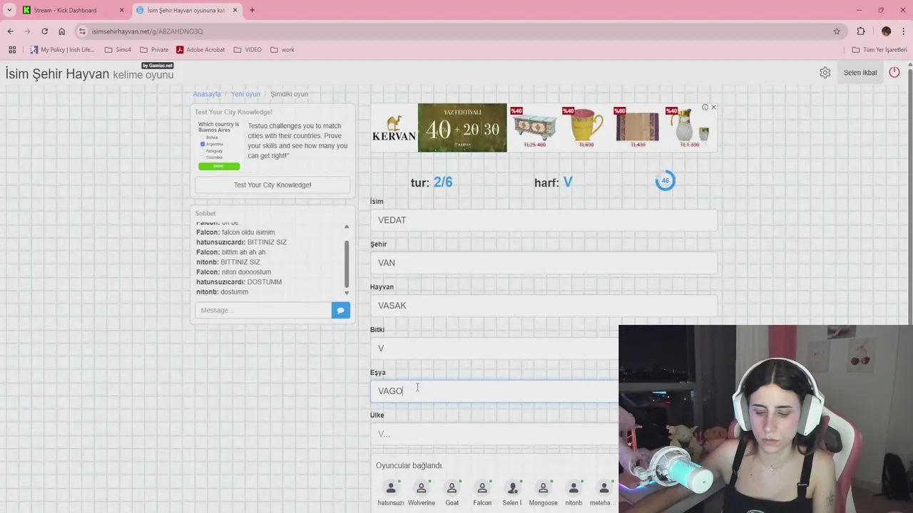This screenshot has height=513, width=913.
Task: Click the browser address bar URL
Action: 147,31
